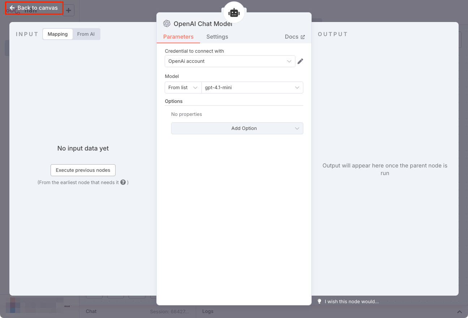This screenshot has height=318, width=468.
Task: Click the 'Credential to connect with' label
Action: (x=194, y=51)
